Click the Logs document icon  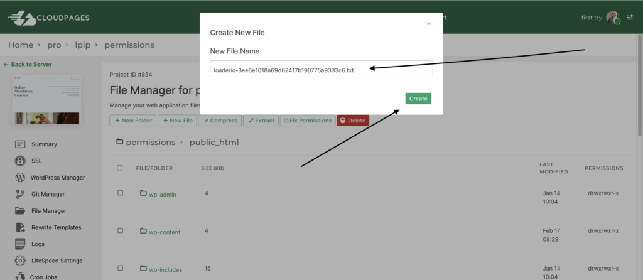click(x=20, y=244)
